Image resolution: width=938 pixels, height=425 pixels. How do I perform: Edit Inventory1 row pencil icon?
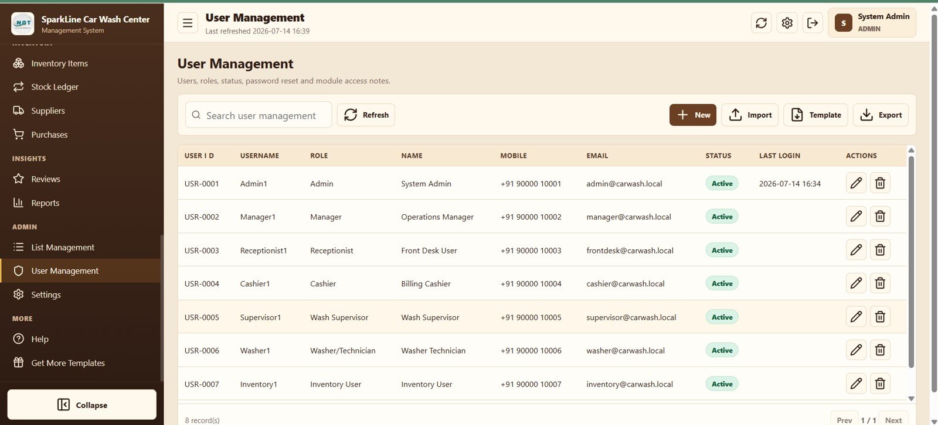click(856, 383)
